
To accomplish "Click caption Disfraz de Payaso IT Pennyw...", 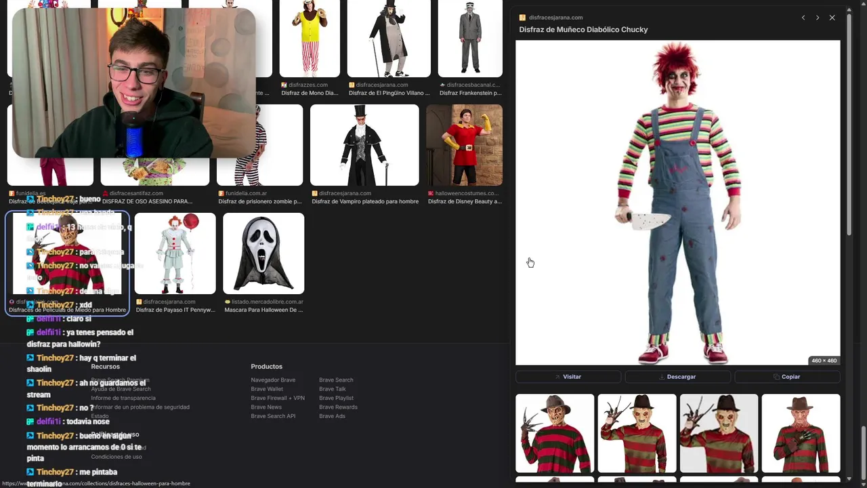I will click(175, 310).
